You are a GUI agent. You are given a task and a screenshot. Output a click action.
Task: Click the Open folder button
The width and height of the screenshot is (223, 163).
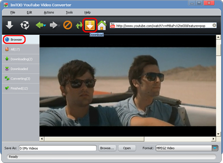coord(127,148)
